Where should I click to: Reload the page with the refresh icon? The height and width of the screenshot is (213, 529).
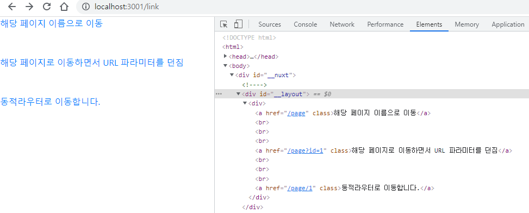pyautogui.click(x=47, y=7)
